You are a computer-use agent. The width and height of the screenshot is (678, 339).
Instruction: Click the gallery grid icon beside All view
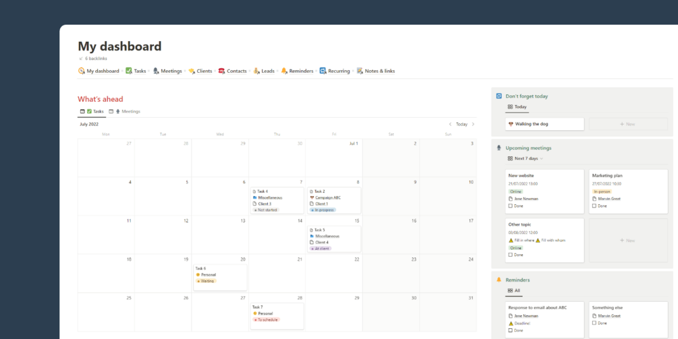tap(510, 290)
